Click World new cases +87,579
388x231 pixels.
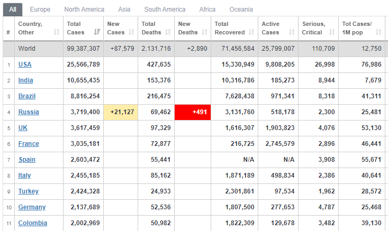(122, 49)
